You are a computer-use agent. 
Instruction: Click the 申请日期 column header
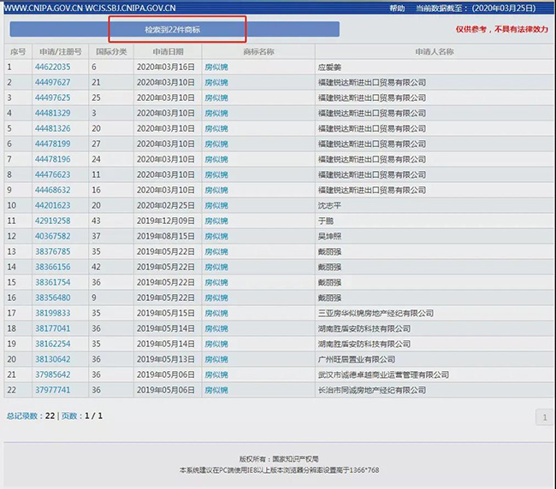168,52
